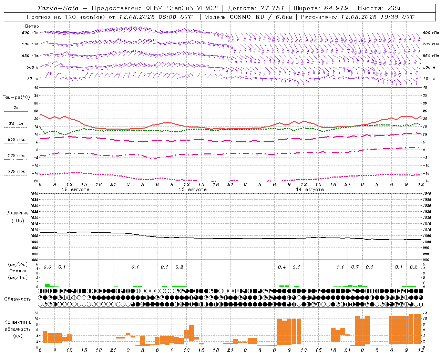
Task: Select the provider text ФГБУ "ЗапСиб УГМС"
Action: point(182,8)
